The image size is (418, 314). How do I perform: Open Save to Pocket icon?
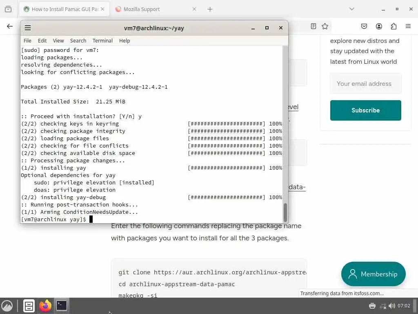364,26
